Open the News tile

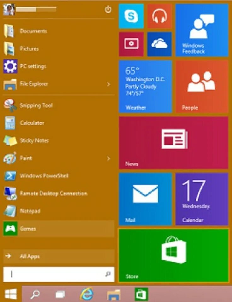pos(174,143)
